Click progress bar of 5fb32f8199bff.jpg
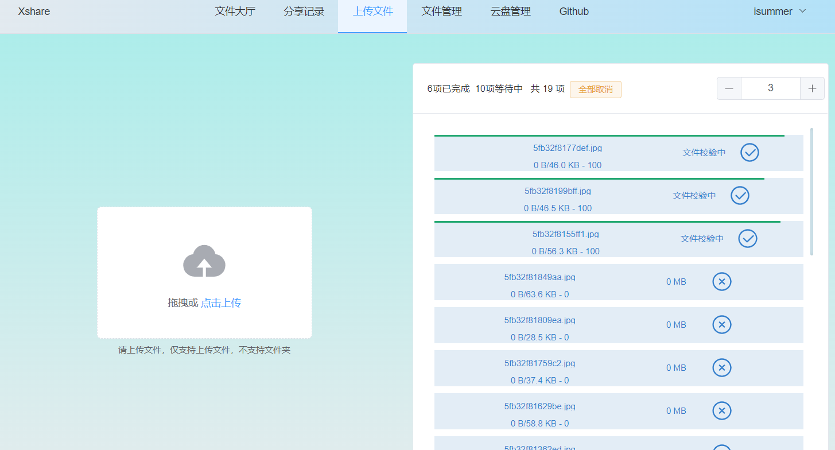 coord(599,179)
